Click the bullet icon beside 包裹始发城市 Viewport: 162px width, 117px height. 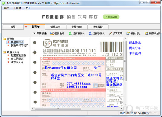[x=8, y=55]
